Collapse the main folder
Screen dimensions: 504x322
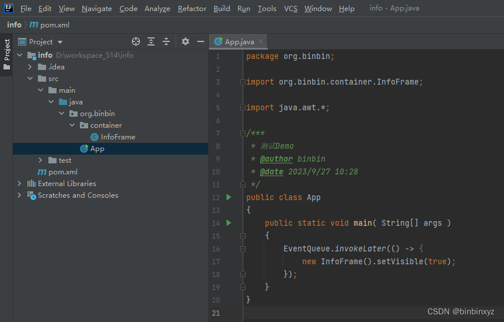(40, 90)
